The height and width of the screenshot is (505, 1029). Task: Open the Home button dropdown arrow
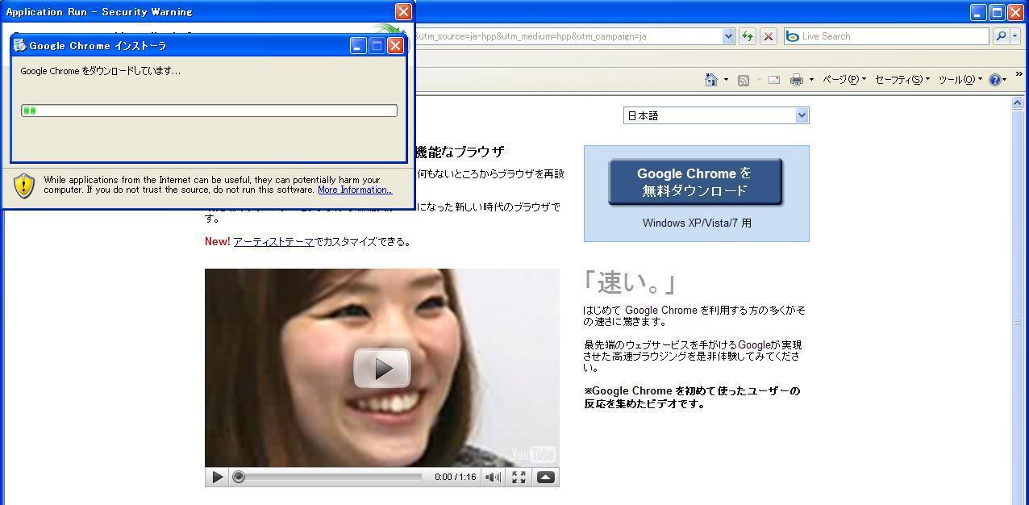[726, 79]
